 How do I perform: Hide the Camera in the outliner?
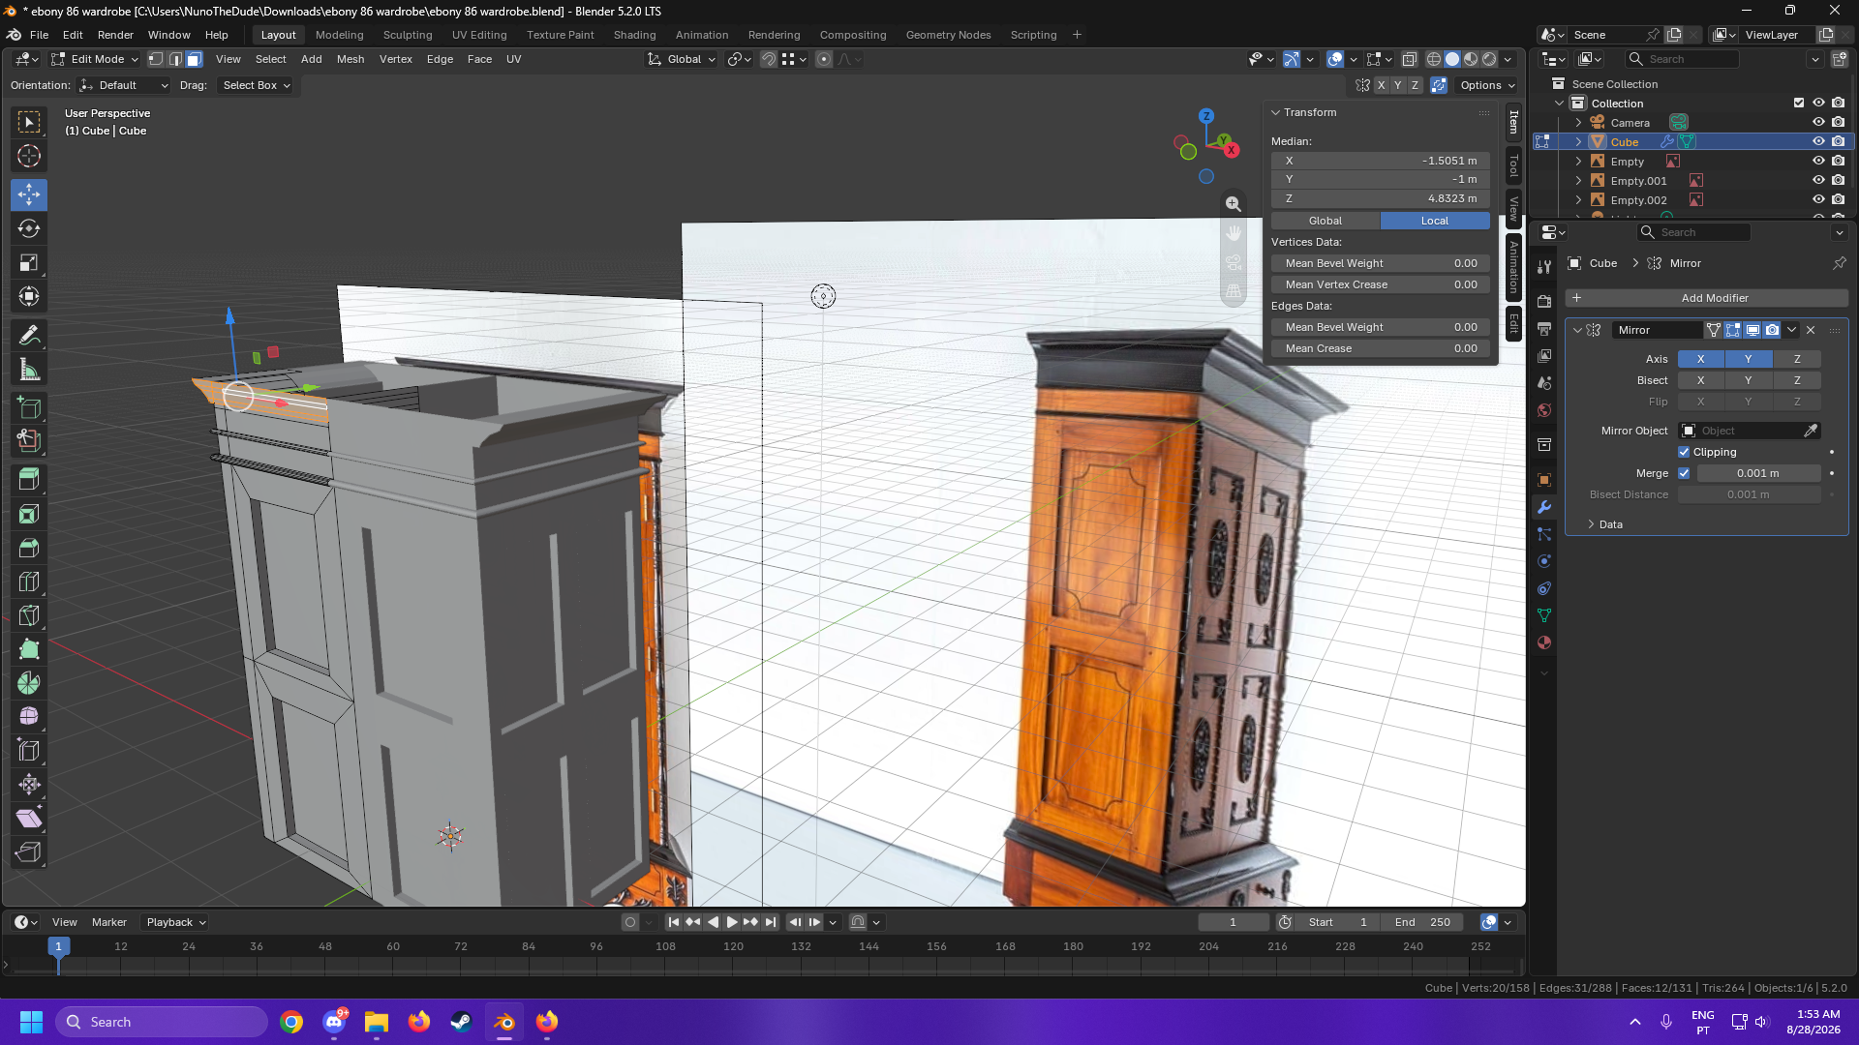pyautogui.click(x=1818, y=123)
